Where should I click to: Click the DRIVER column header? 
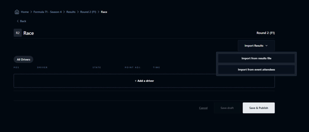[42, 67]
